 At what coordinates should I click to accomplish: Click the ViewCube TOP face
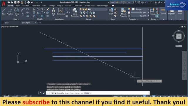[x=179, y=36]
